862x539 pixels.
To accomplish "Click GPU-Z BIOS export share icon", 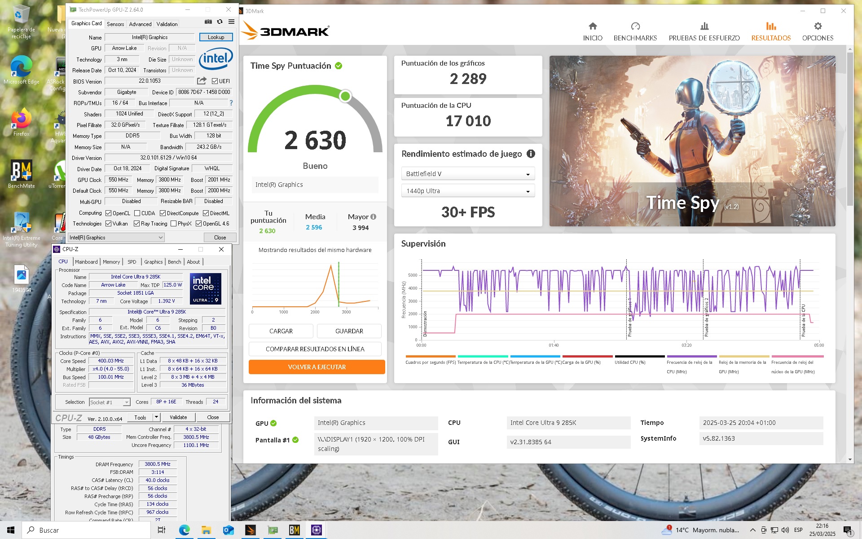I will point(202,81).
